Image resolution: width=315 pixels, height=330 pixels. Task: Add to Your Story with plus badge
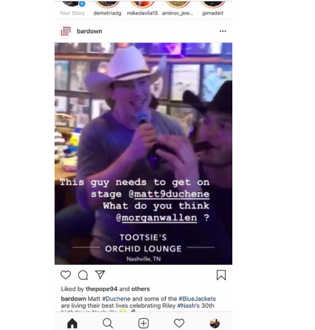pos(82,4)
